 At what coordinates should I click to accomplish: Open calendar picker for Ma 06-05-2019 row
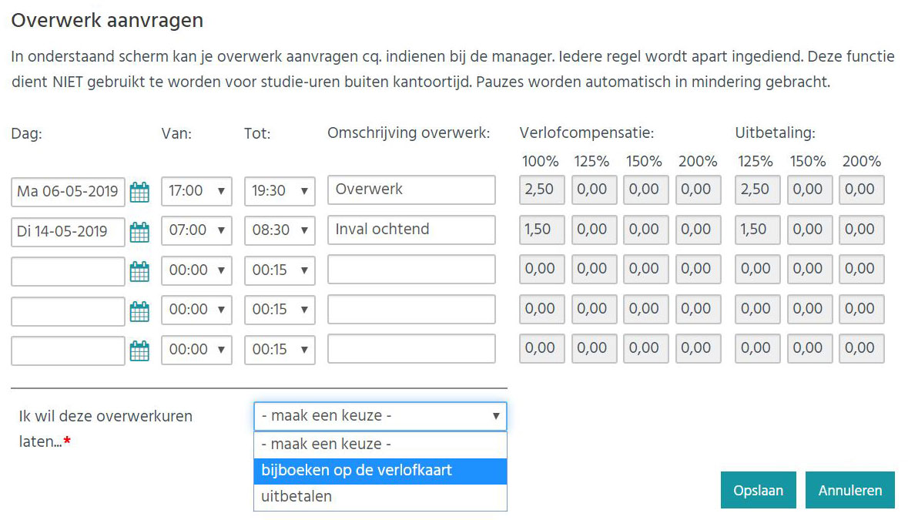(x=139, y=191)
